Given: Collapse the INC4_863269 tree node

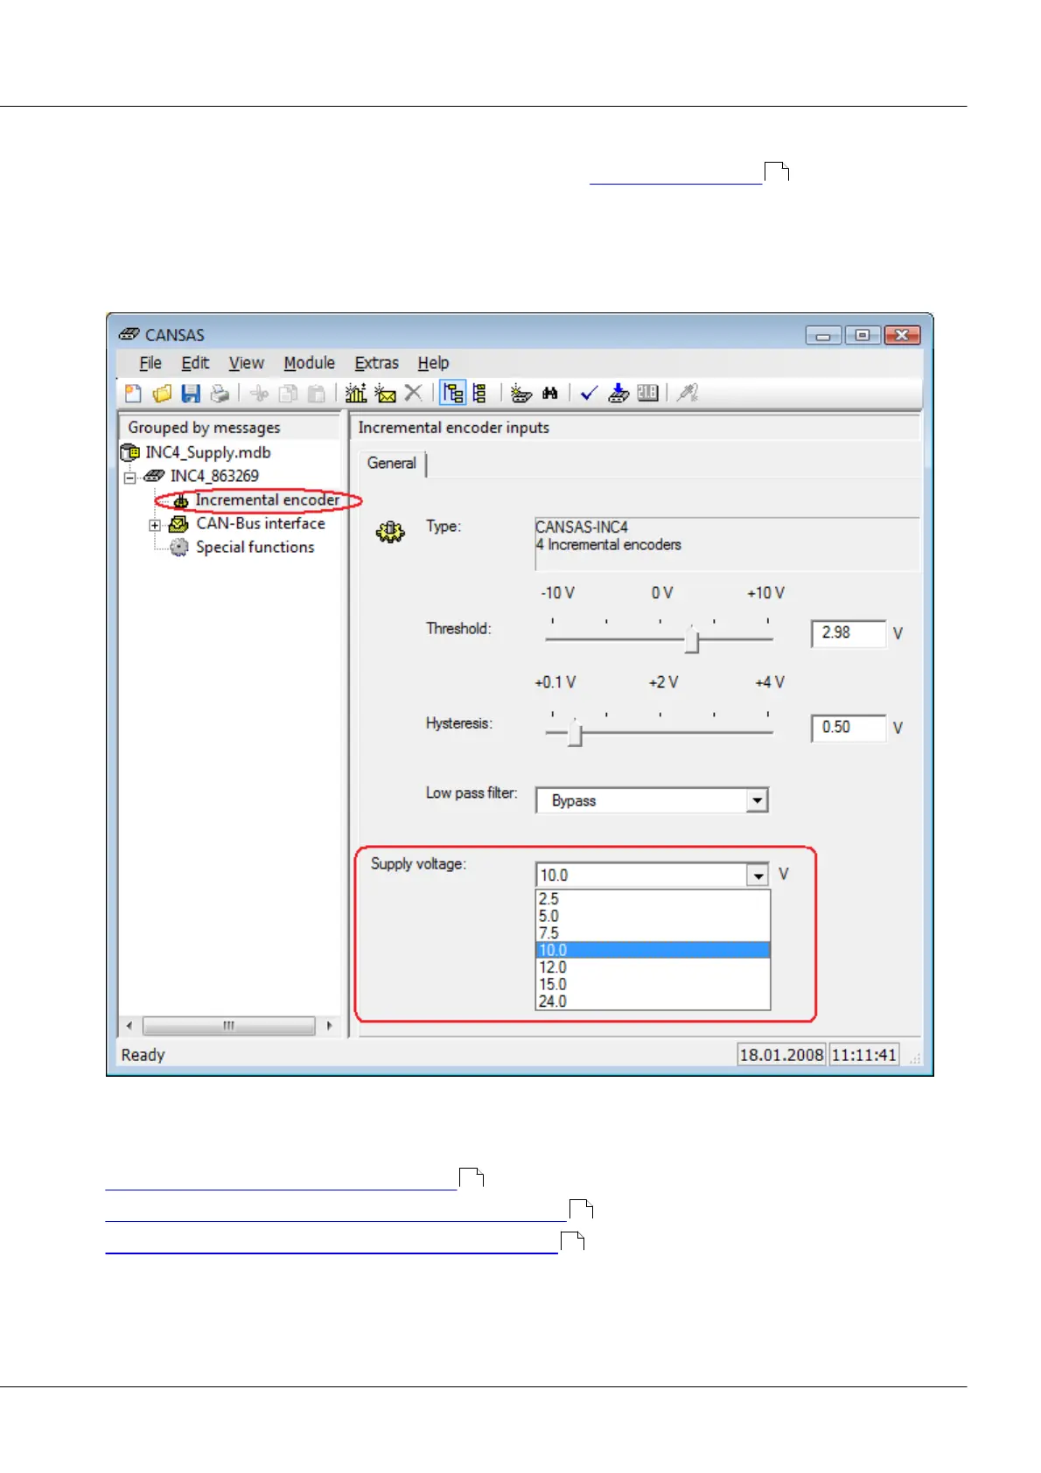Looking at the screenshot, I should (130, 478).
